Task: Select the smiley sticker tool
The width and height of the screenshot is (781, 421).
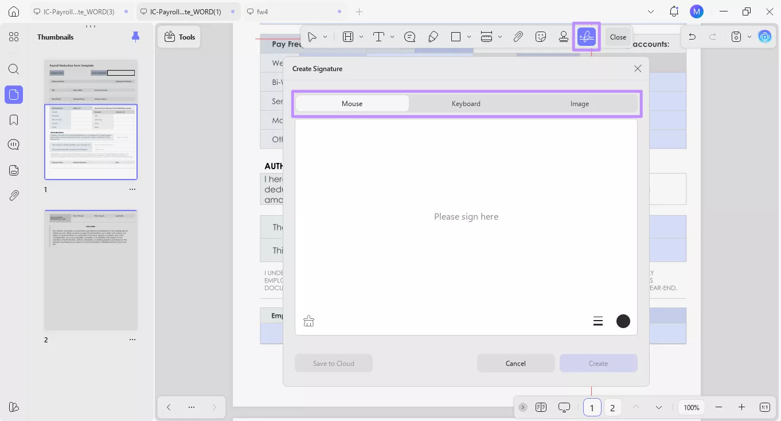Action: click(x=540, y=36)
